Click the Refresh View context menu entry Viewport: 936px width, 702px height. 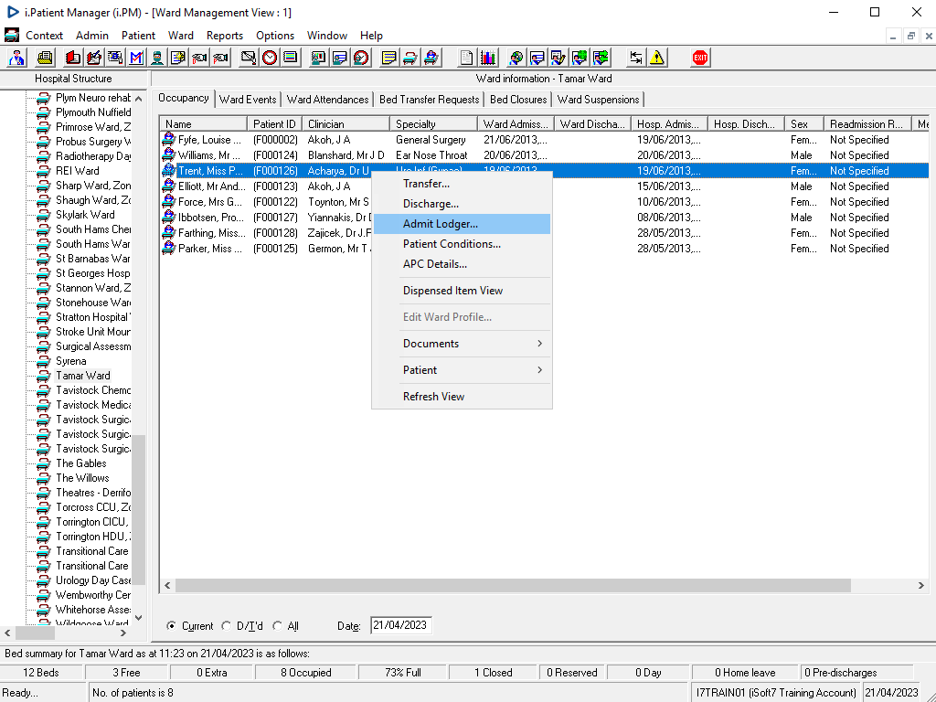tap(462, 397)
